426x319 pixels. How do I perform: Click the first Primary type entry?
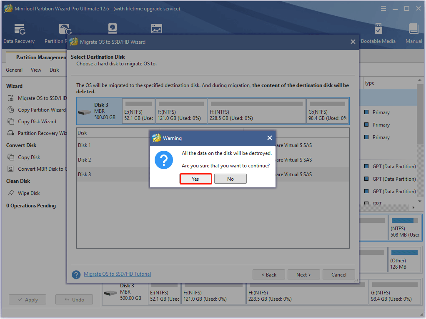[x=381, y=112]
